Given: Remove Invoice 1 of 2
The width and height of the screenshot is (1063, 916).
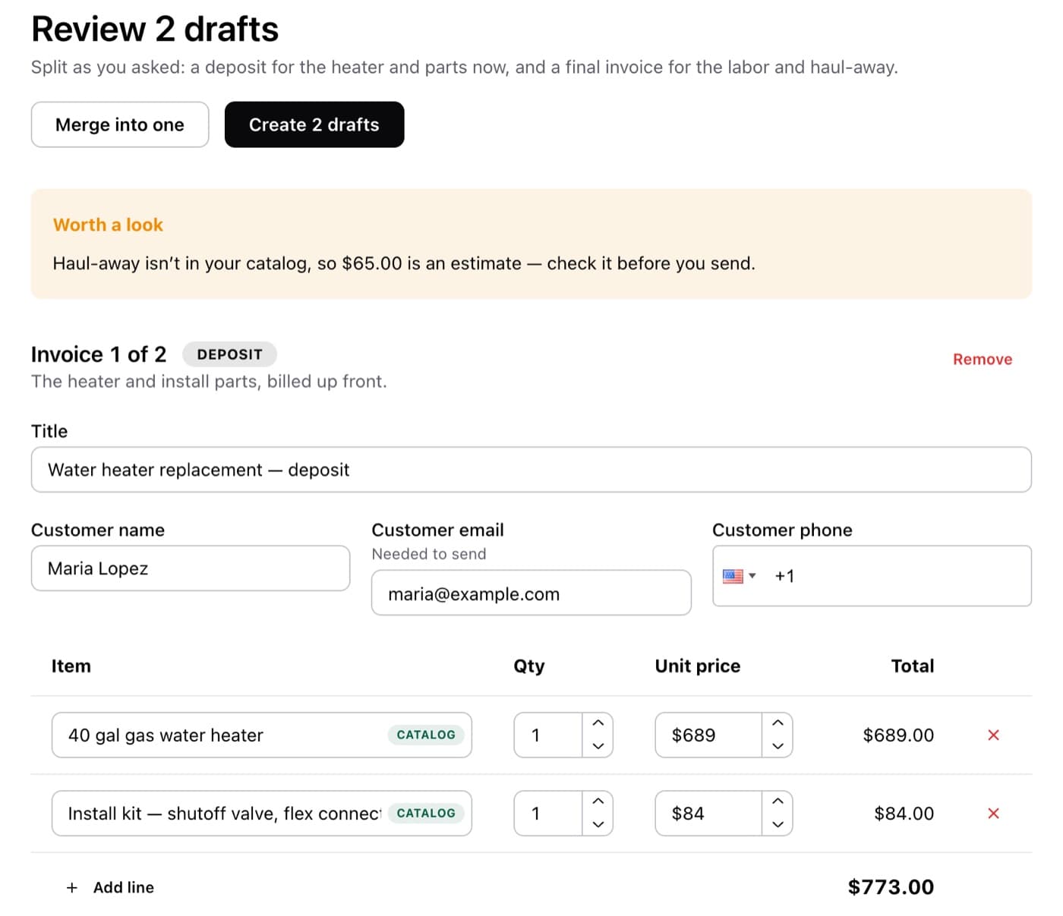Looking at the screenshot, I should point(983,359).
